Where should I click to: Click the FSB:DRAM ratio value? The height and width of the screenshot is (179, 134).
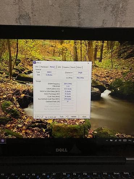(x=68, y=86)
